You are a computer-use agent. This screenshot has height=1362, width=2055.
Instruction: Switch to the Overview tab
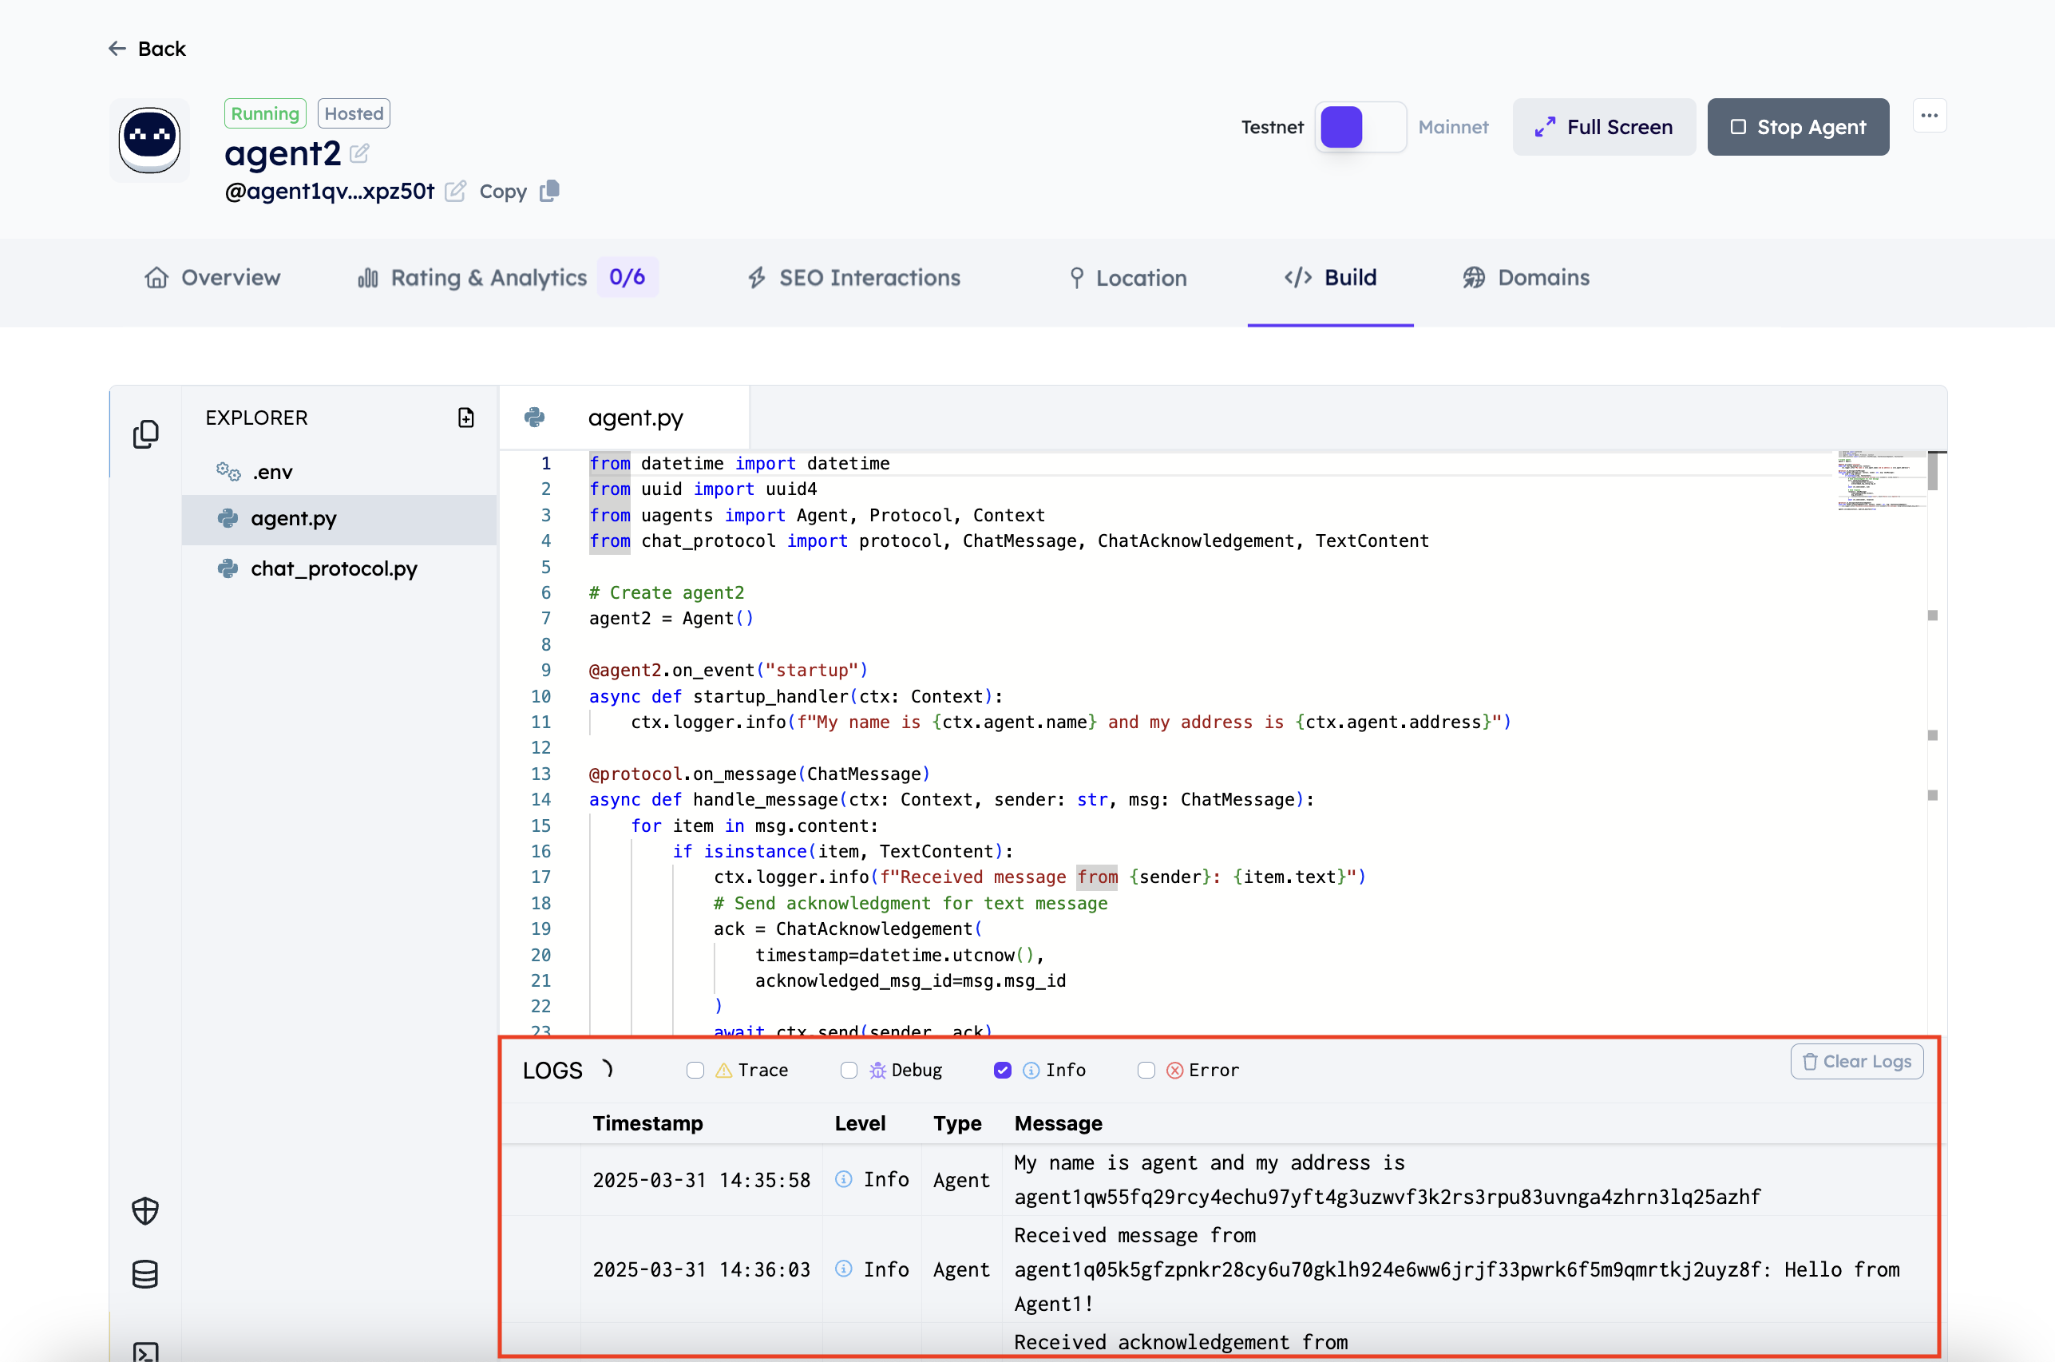tap(213, 278)
